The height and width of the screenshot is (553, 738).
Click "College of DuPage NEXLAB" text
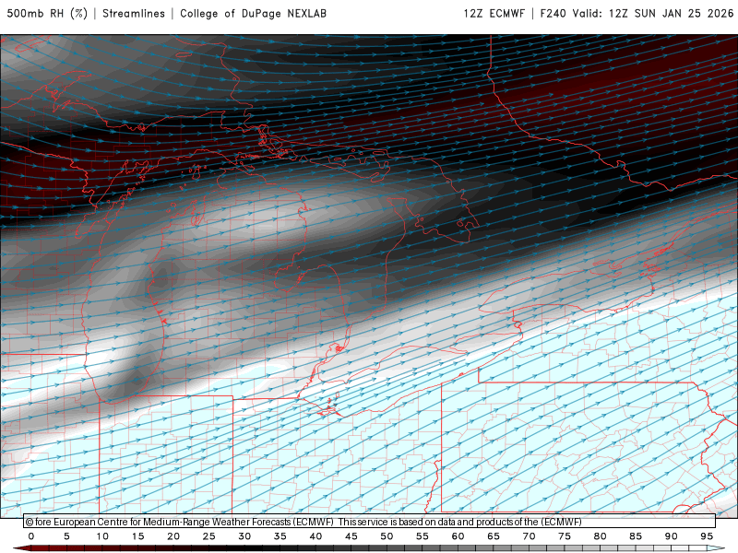tap(253, 14)
